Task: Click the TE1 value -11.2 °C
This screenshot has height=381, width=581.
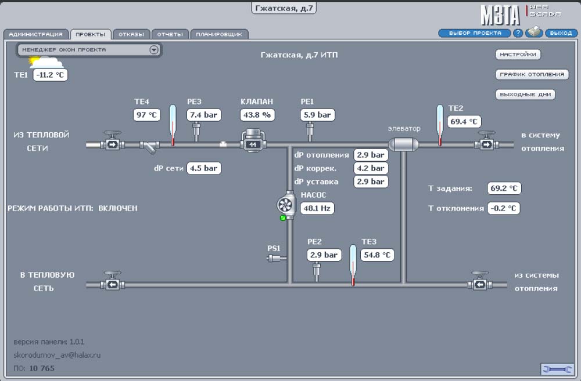Action: coord(51,75)
